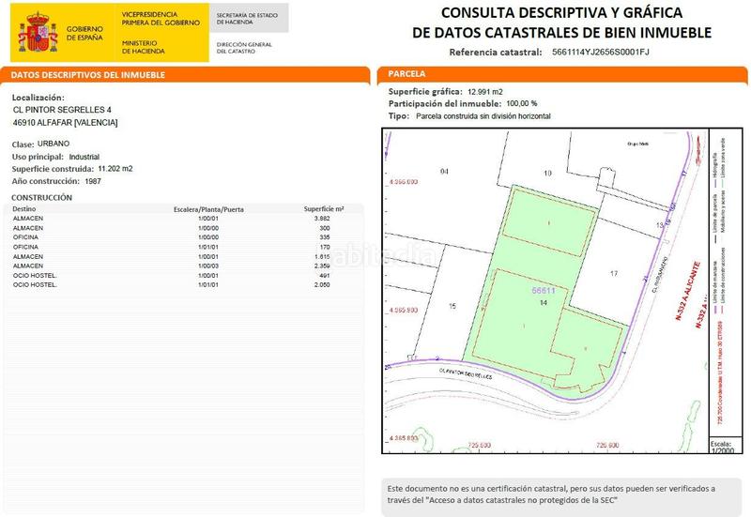Click the Escala 1/2000 scale box
Viewport: 751px width, 517px height.
[x=721, y=445]
